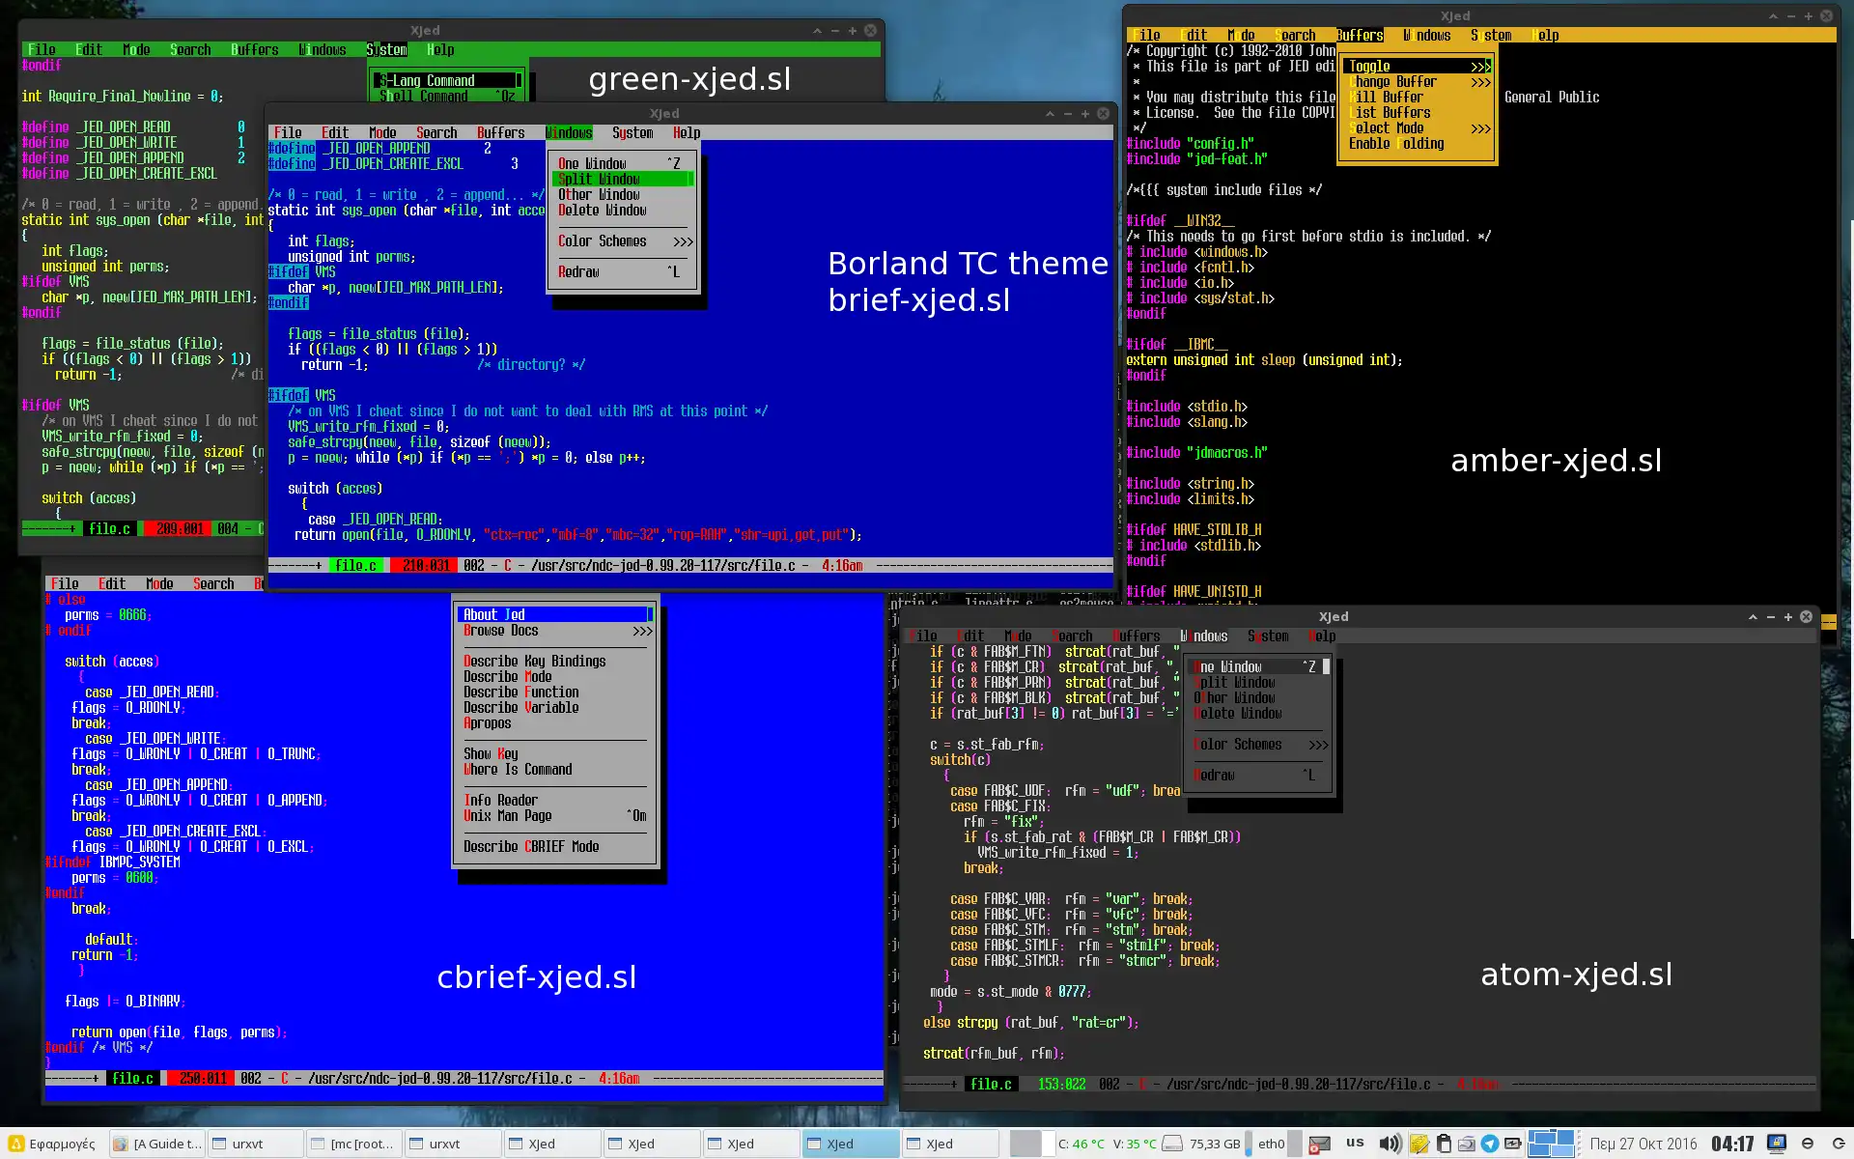This screenshot has height=1159, width=1854.
Task: Switch to the mc [root...] taskbar window
Action: [353, 1144]
